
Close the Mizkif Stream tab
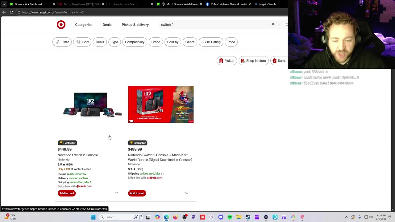[x=201, y=4]
